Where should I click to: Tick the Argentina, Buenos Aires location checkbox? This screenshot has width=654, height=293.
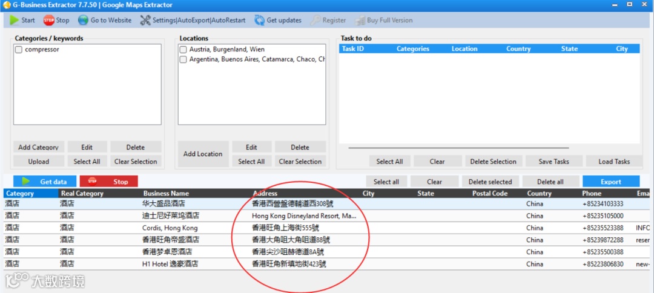(x=183, y=59)
